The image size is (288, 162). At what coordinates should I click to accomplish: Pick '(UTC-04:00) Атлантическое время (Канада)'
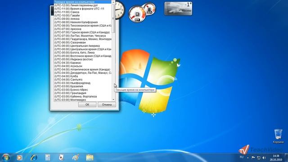83,69
